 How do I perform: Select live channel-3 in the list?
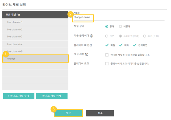coord(35,37)
